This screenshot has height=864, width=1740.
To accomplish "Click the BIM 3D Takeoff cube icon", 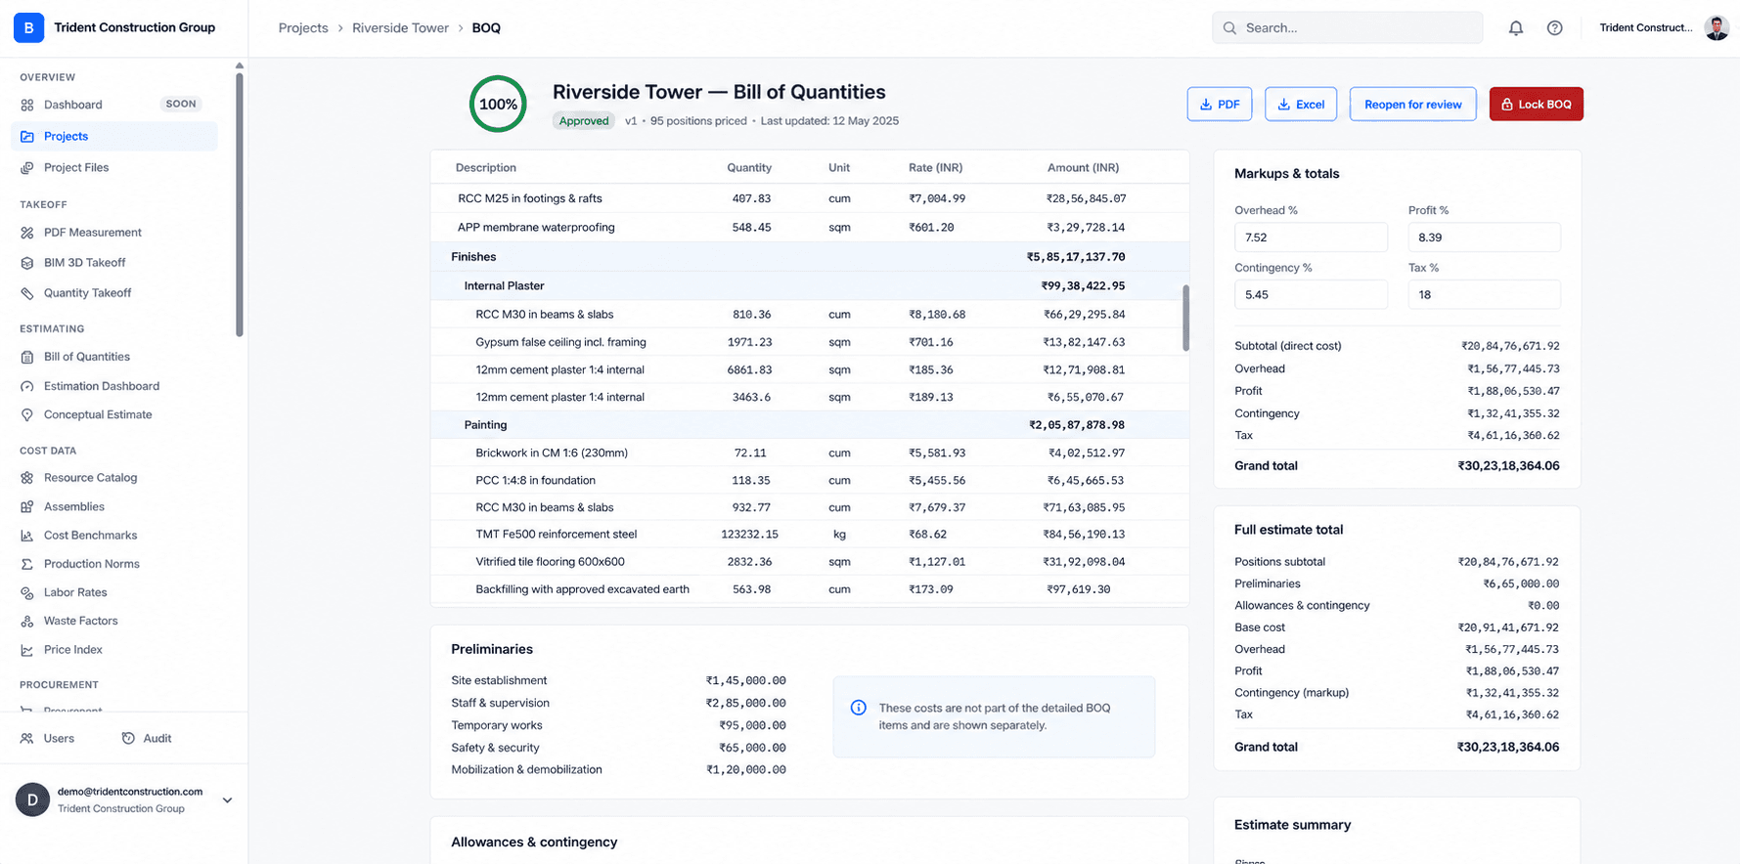I will [27, 263].
